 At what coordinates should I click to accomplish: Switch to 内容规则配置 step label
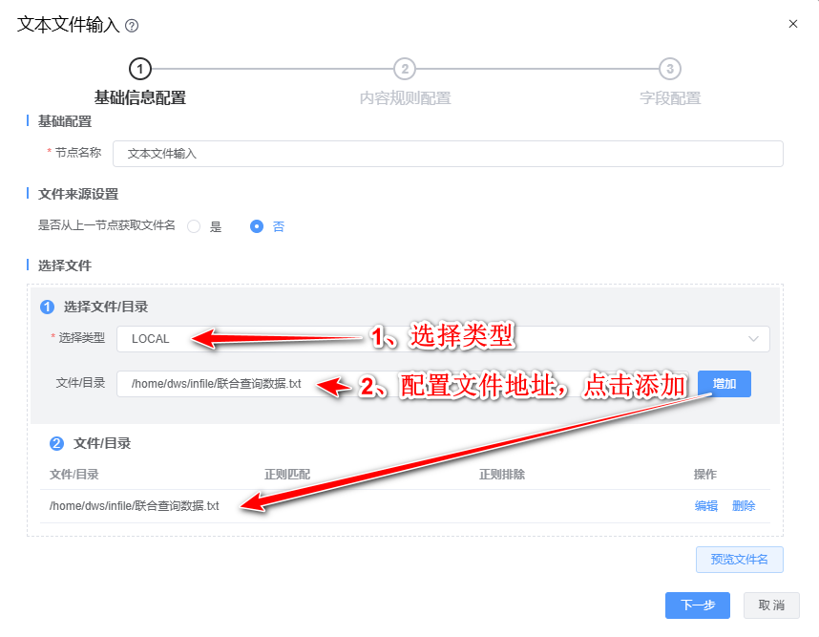tap(406, 98)
